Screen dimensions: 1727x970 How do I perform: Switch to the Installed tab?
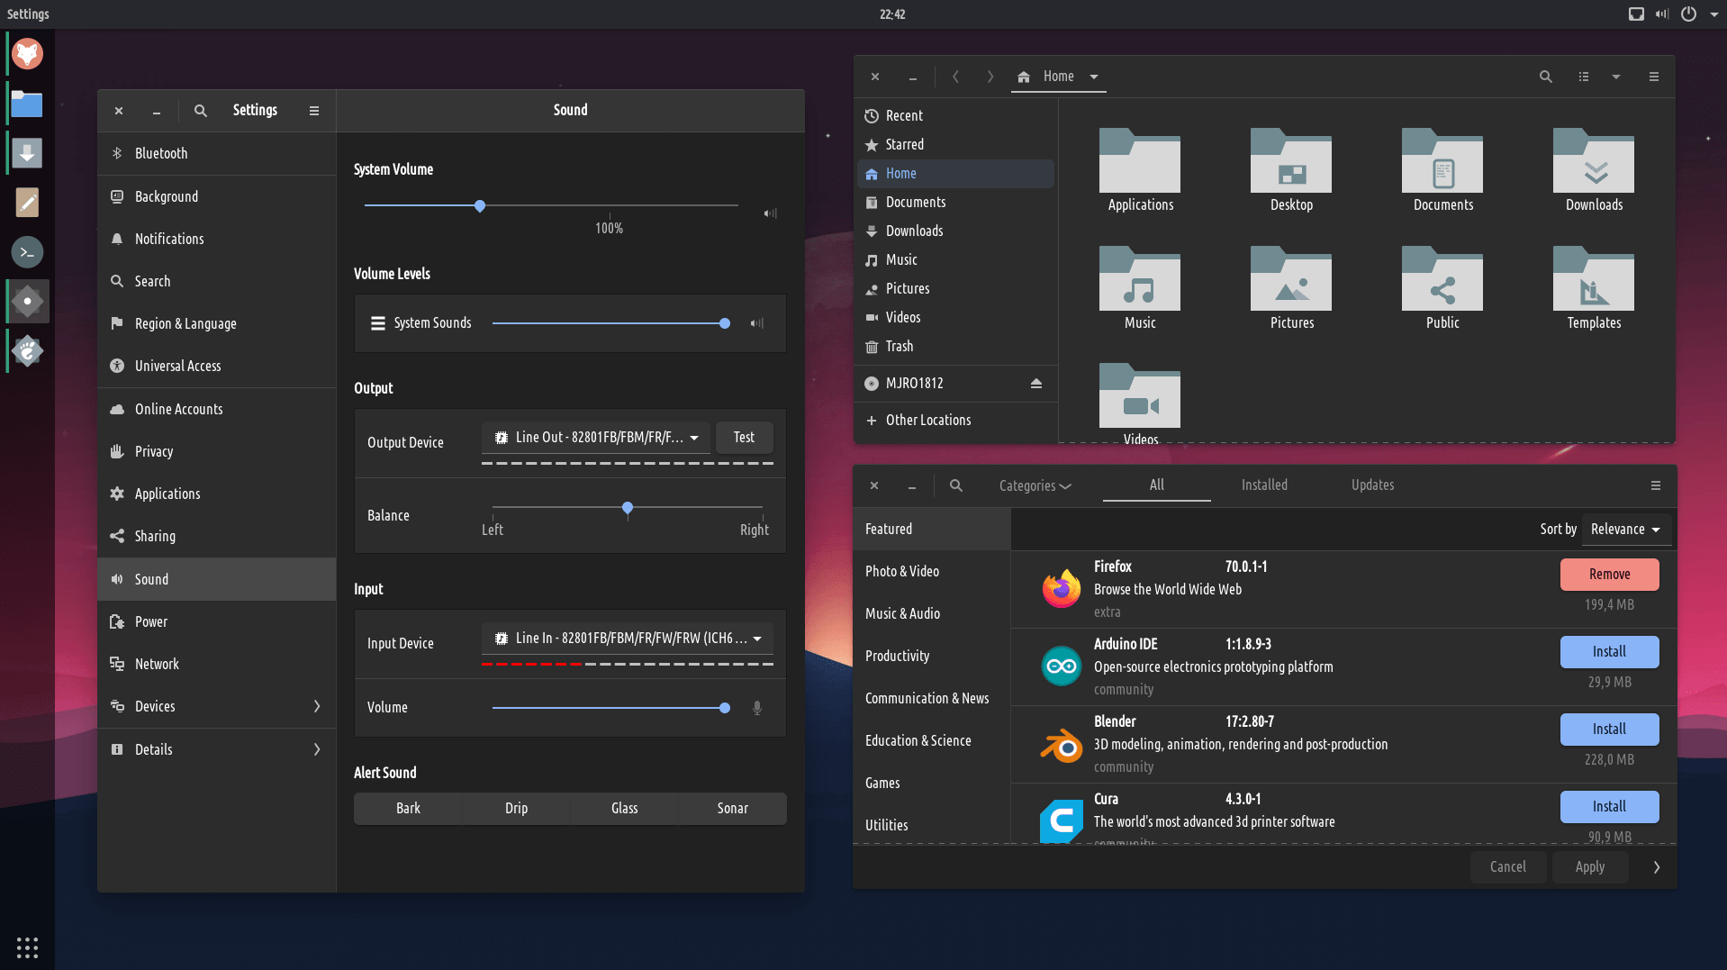[1263, 485]
